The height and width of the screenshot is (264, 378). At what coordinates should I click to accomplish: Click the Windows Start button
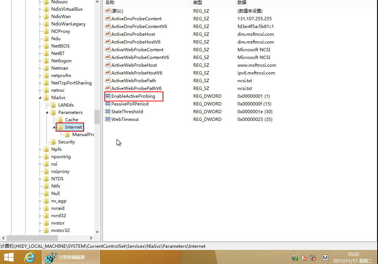[x=9, y=257]
